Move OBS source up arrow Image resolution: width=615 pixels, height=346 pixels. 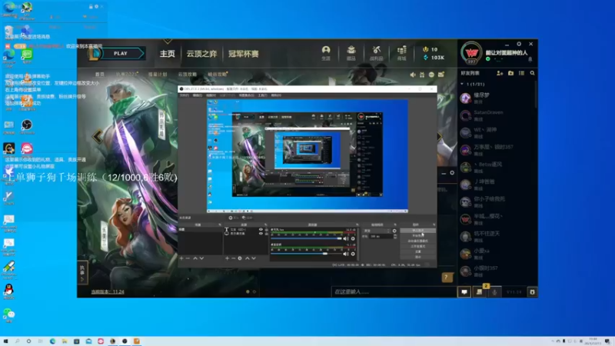pos(247,258)
